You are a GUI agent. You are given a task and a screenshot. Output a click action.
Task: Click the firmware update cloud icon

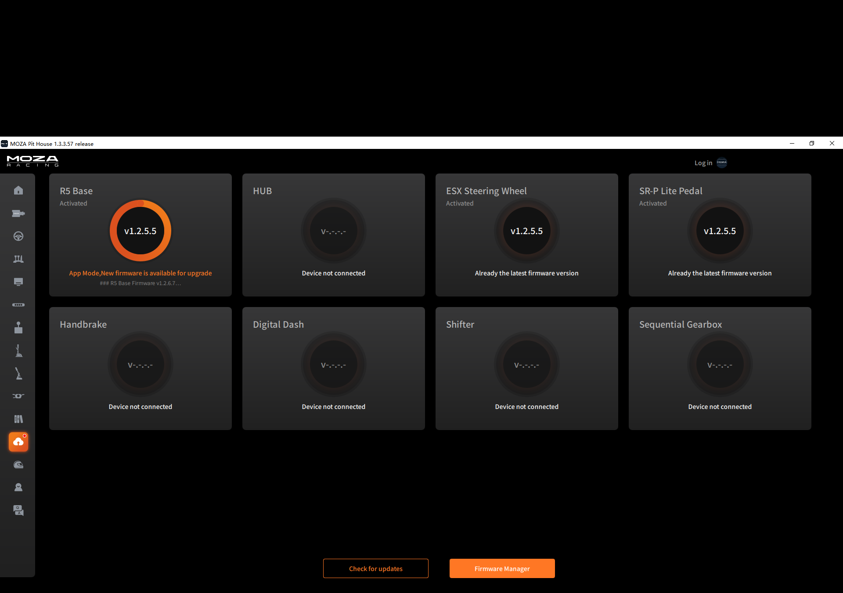18,441
